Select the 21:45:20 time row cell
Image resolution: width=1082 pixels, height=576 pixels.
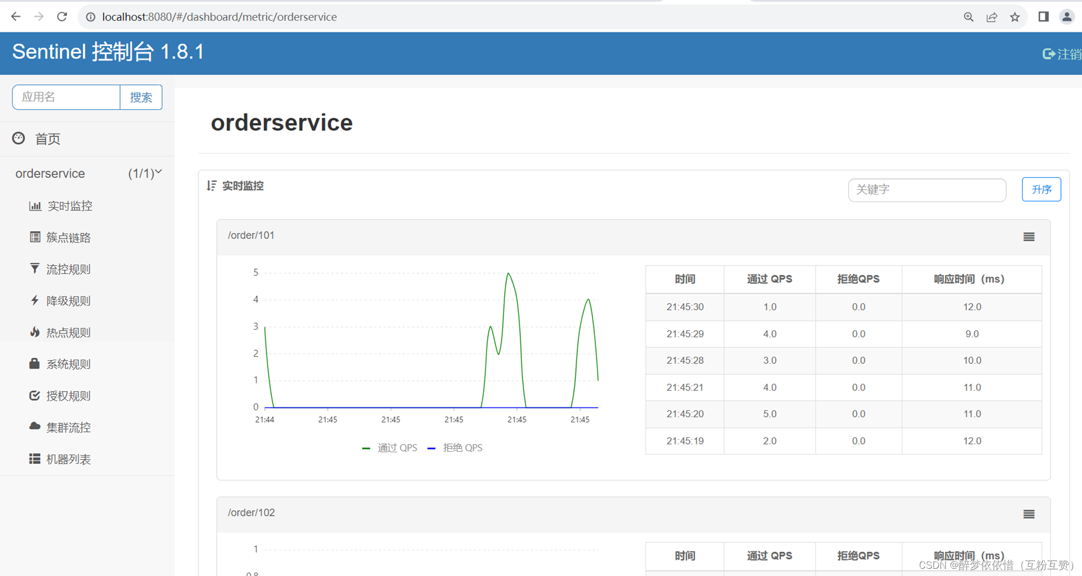685,414
